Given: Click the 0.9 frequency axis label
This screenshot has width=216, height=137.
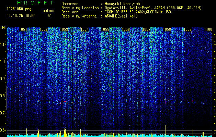Looking at the screenshot, I should pyautogui.click(x=3, y=79).
